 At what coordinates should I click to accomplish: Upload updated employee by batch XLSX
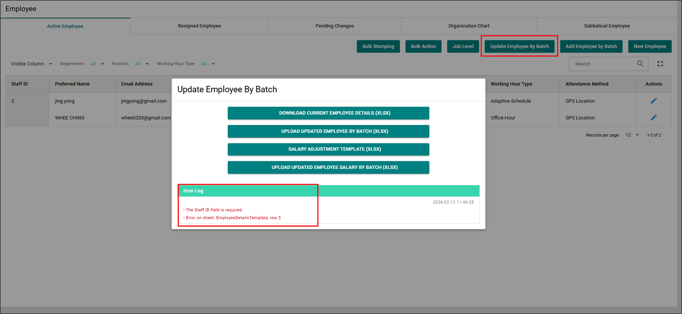328,131
